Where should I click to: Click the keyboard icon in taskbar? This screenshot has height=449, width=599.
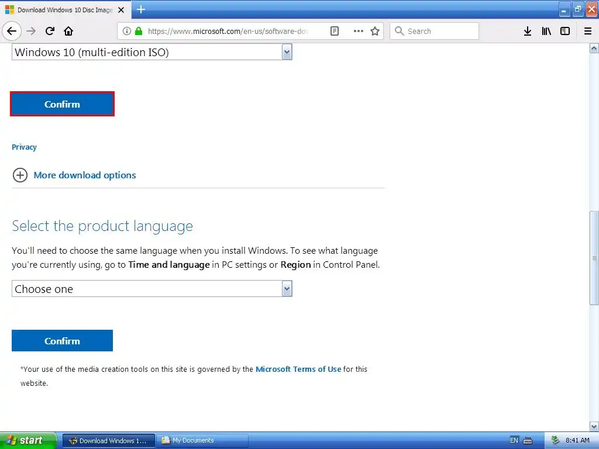tap(528, 441)
